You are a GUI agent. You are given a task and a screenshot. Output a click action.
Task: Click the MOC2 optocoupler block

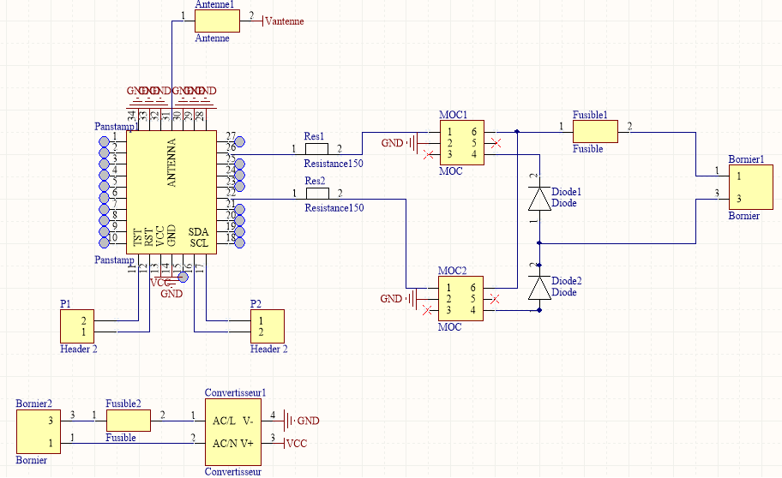461,298
